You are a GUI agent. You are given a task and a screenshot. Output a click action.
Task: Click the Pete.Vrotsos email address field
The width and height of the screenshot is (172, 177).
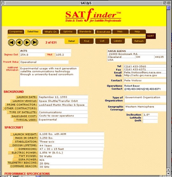145,72
